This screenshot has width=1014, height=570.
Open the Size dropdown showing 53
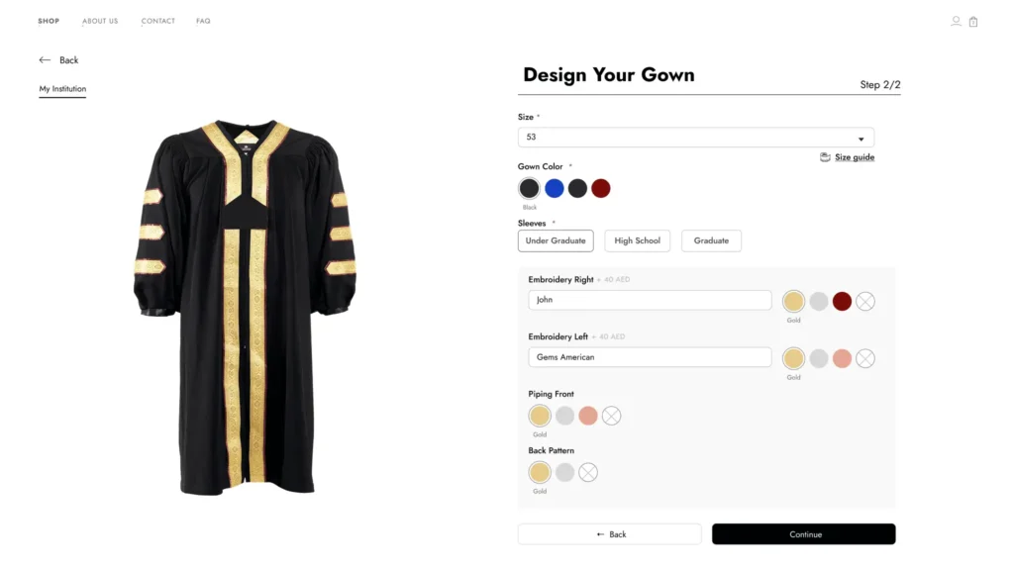(x=695, y=138)
